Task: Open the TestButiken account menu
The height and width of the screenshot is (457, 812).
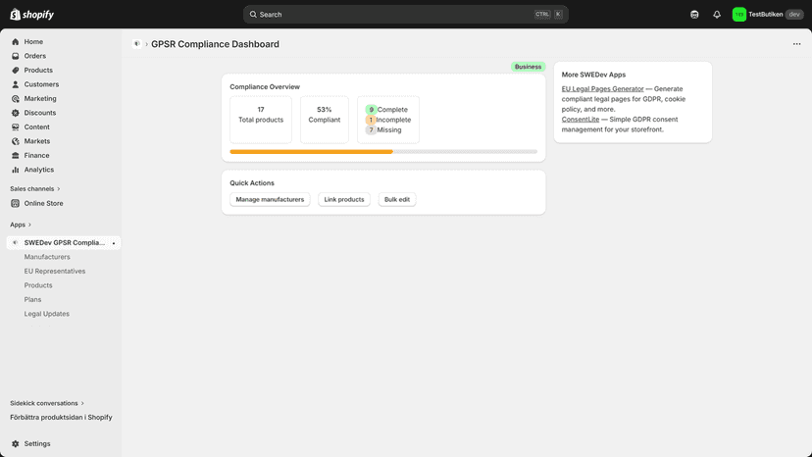Action: point(768,15)
